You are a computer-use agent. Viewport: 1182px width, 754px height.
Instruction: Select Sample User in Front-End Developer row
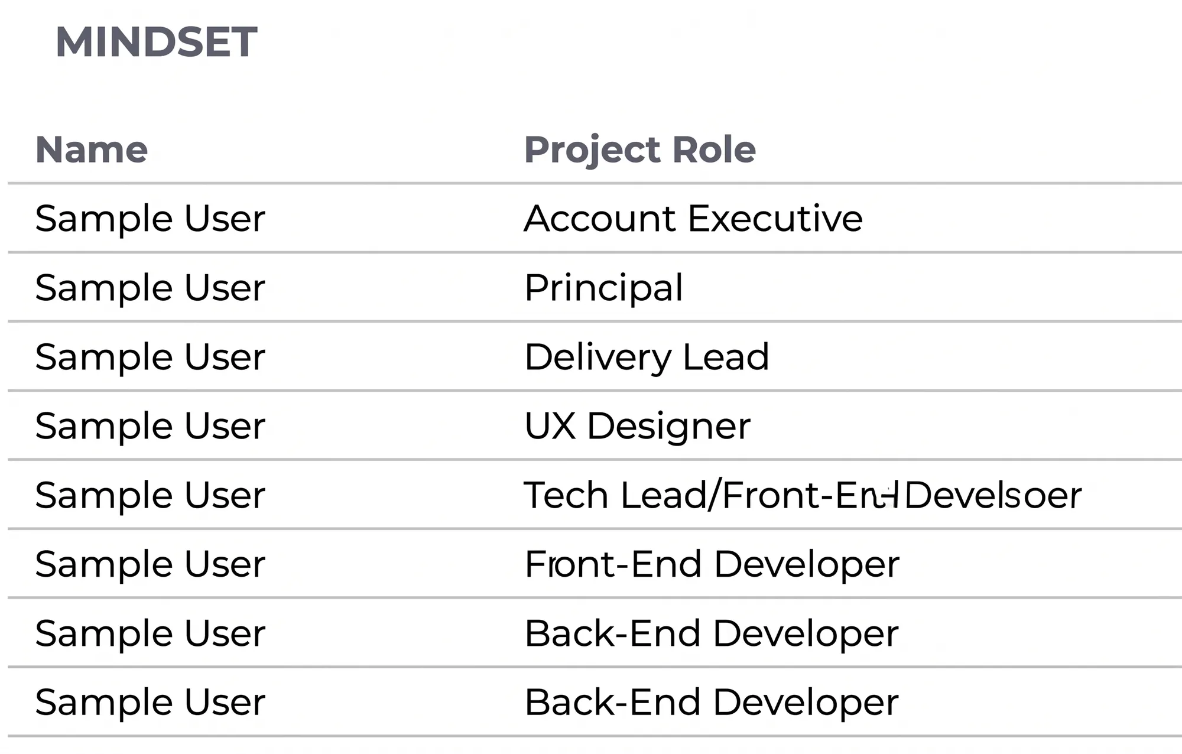coord(150,564)
